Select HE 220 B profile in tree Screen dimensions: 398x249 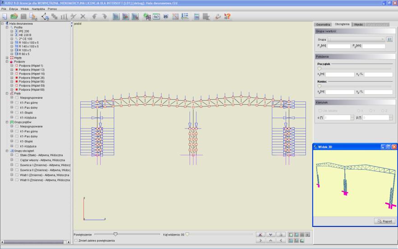25,35
